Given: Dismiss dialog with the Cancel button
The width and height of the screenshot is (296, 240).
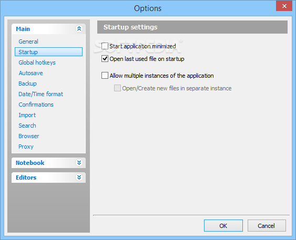Looking at the screenshot, I should pyautogui.click(x=267, y=225).
